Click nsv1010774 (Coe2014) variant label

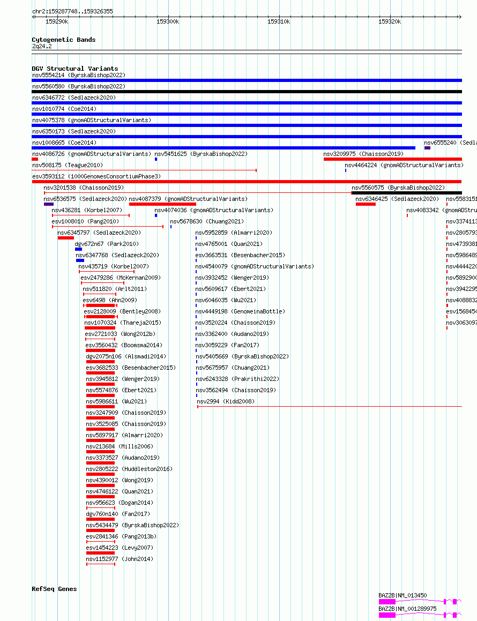(x=64, y=109)
